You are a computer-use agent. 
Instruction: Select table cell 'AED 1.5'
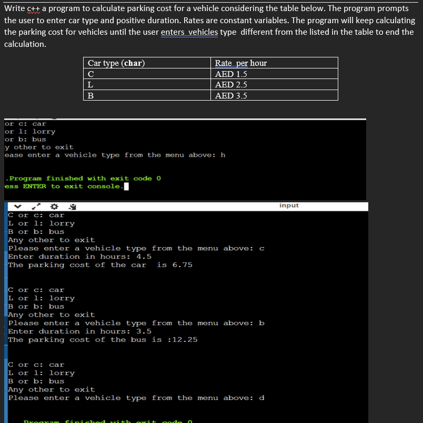[x=274, y=74]
